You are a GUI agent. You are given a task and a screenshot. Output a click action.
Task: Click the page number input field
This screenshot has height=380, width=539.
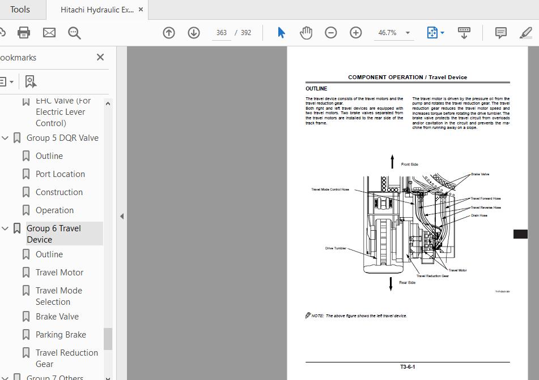point(221,32)
